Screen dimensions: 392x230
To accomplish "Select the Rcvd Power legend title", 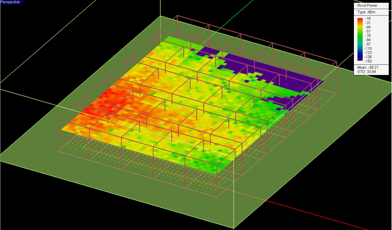I will point(367,5).
